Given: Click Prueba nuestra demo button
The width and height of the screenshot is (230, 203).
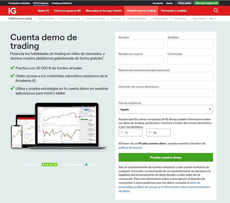Looking at the screenshot, I should click(x=166, y=157).
